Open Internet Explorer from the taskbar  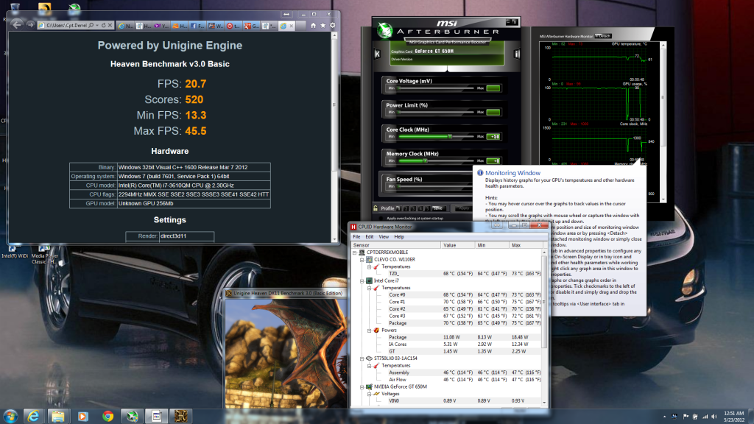[x=33, y=416]
